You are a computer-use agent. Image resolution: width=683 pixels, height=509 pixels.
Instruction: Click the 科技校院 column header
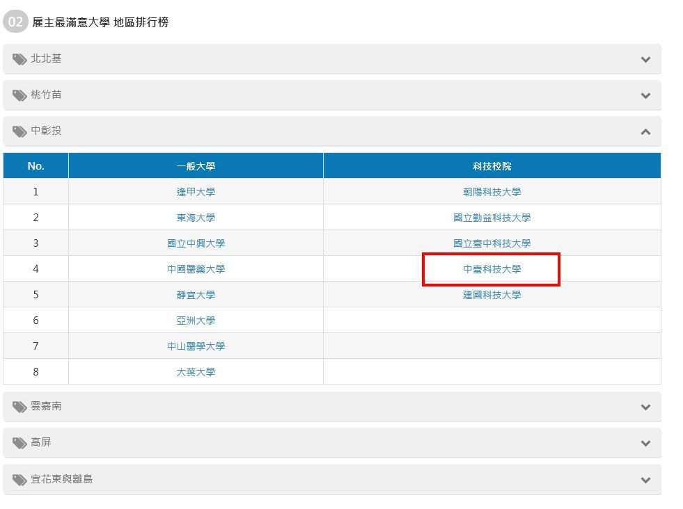(492, 165)
